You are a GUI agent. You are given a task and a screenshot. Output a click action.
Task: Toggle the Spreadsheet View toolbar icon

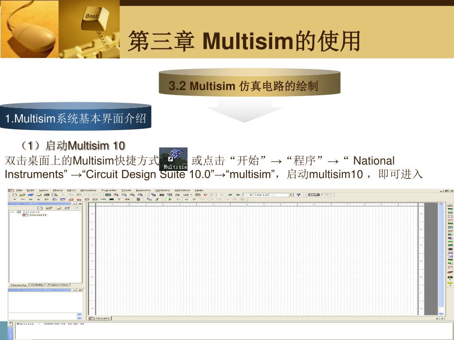pos(162,195)
